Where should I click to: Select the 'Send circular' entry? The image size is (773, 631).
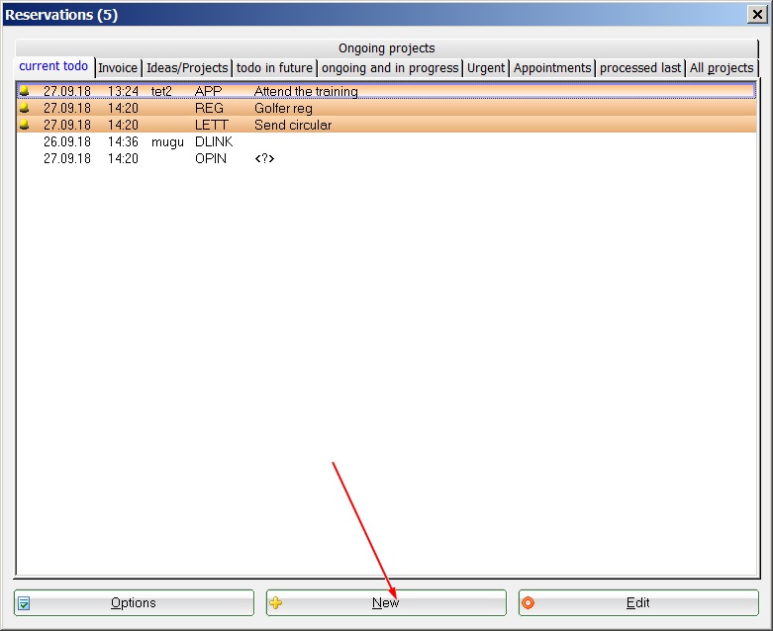click(x=386, y=125)
